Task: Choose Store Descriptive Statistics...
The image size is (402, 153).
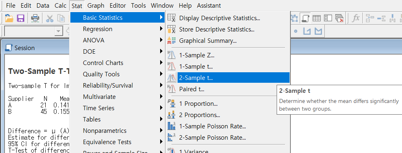Action: [228, 29]
